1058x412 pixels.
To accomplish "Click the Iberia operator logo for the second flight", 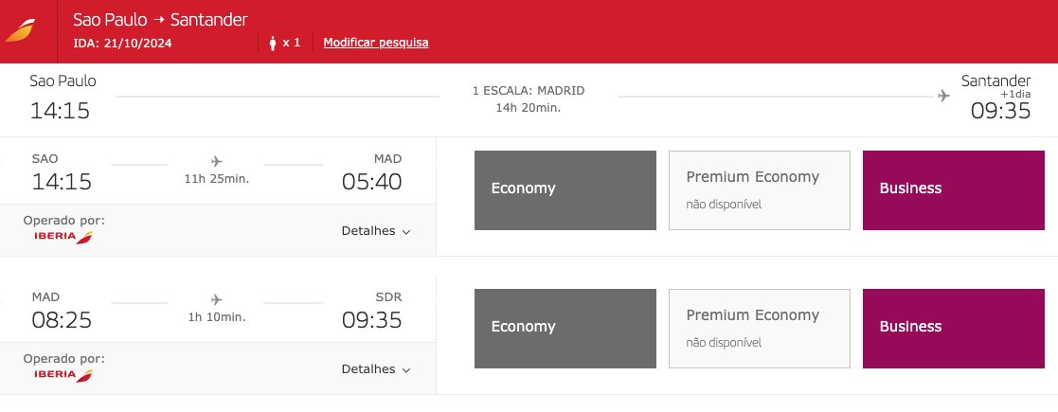I will 63,375.
